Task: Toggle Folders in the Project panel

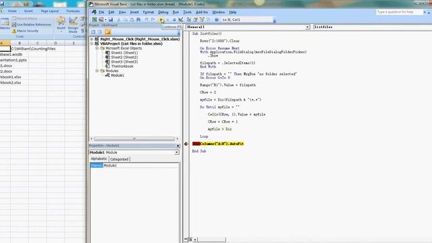Action: click(108, 32)
